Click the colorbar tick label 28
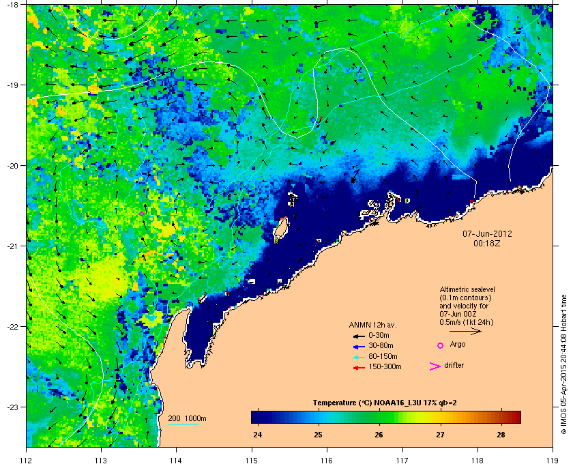 click(x=501, y=435)
